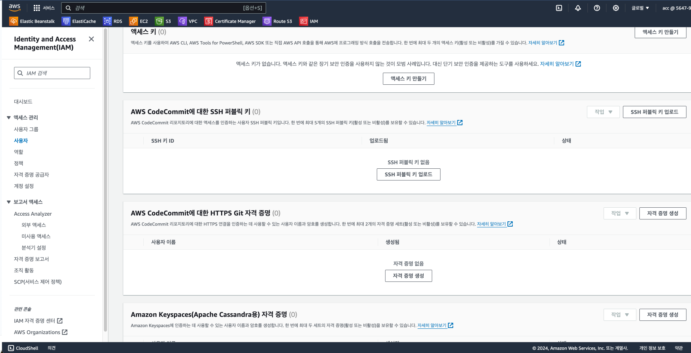
Task: Open the EC2 shortcut icon
Action: tap(133, 21)
